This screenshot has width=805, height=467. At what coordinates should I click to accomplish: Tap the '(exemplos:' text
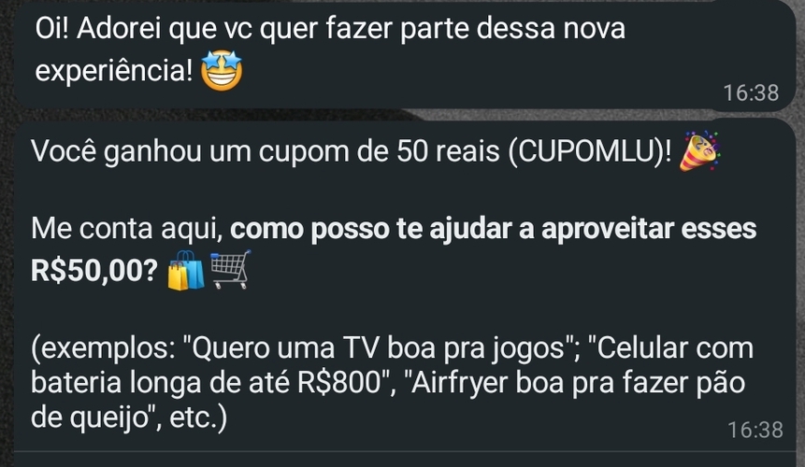[103, 348]
